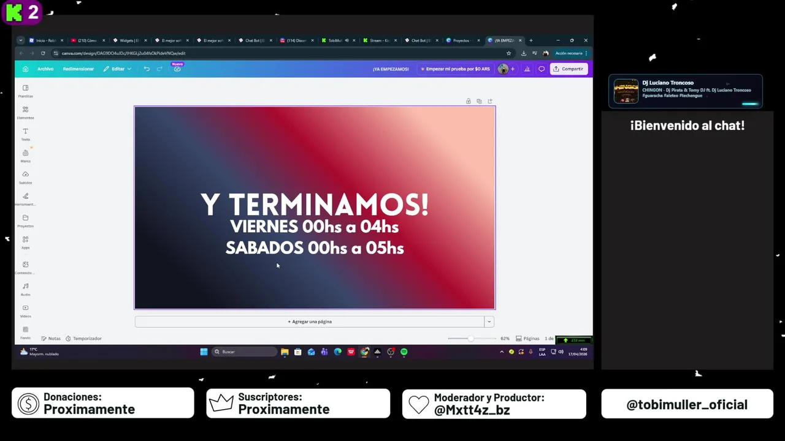Click the cloud save status icon
This screenshot has height=441, width=785.
[177, 69]
